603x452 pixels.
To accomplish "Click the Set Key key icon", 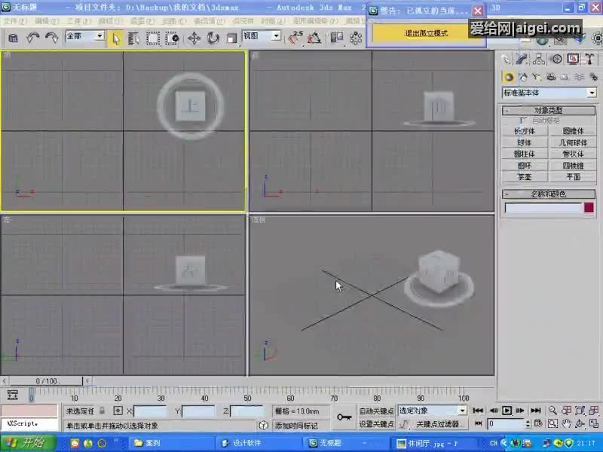I will click(344, 417).
